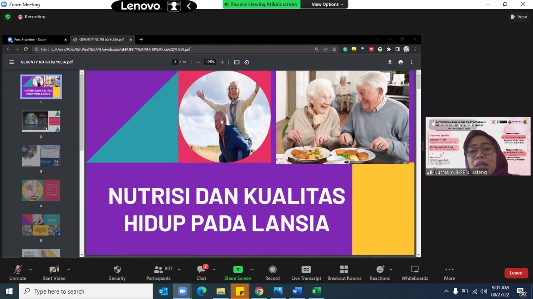
Task: Start recording with Record button
Action: pos(272,272)
